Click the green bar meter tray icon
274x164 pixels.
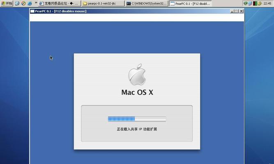[255, 4]
